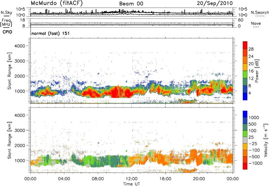Click the 'N.Search' legend label
This screenshot has height=186, width=269.
(x=260, y=12)
